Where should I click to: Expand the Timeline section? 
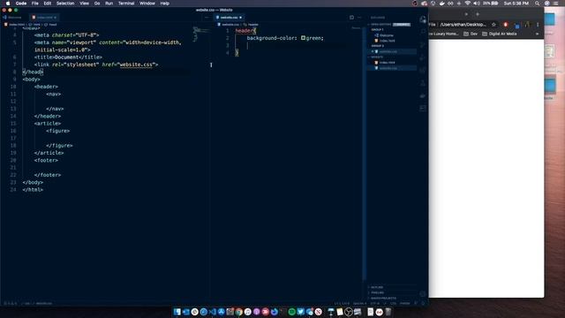[377, 292]
